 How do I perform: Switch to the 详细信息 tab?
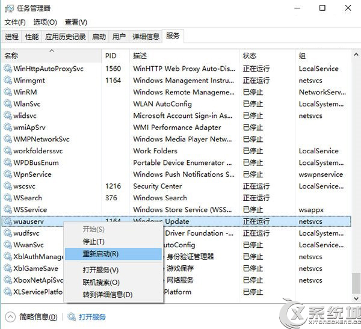coord(146,36)
